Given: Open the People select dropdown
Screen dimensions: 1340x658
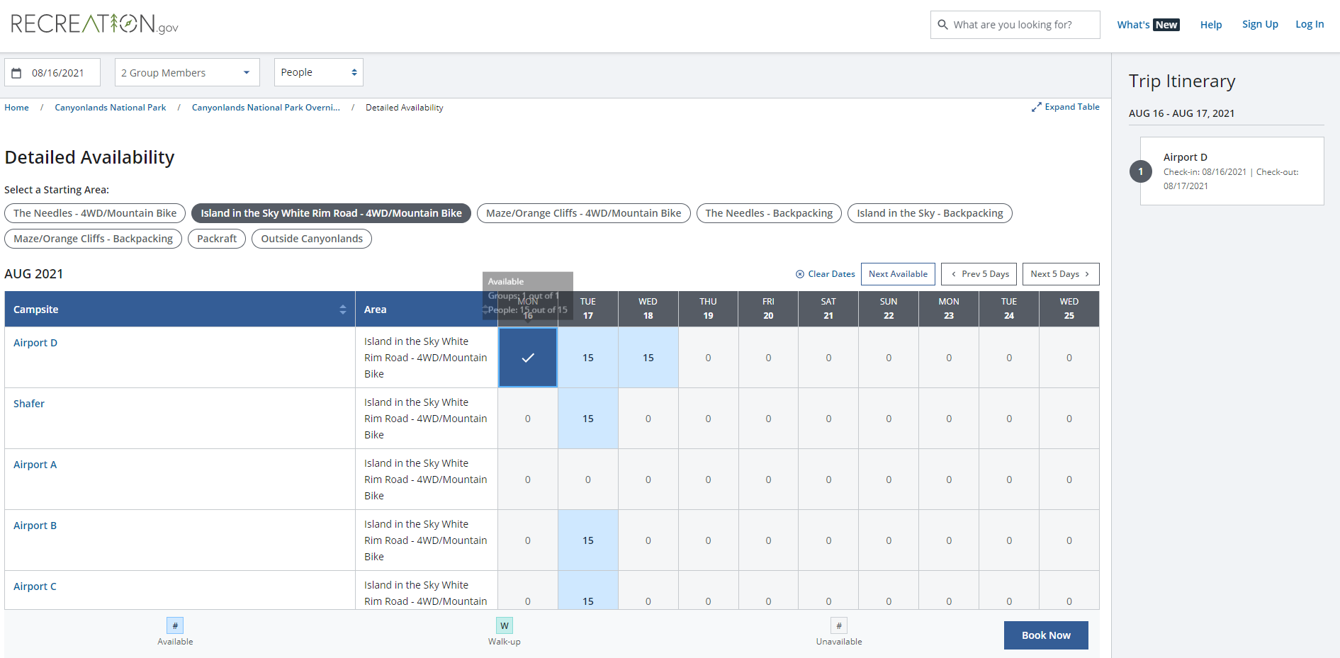Looking at the screenshot, I should tap(319, 72).
